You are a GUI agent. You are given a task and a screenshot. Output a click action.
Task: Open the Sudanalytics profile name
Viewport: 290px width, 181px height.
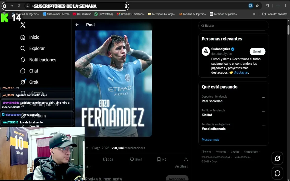point(221,49)
